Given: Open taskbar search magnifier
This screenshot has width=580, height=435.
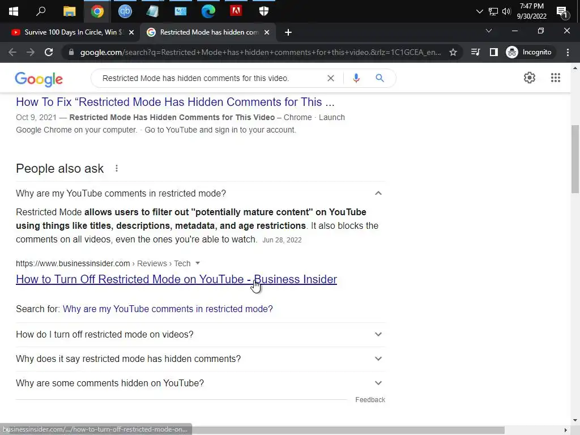Looking at the screenshot, I should [41, 11].
